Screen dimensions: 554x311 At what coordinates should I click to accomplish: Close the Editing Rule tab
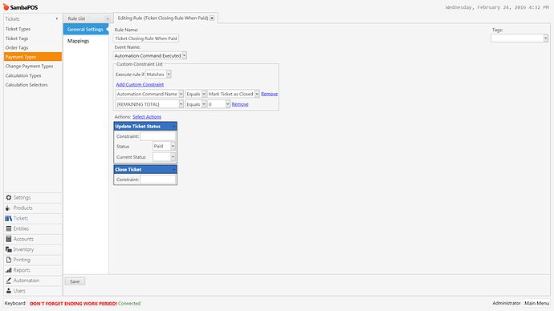click(x=212, y=18)
